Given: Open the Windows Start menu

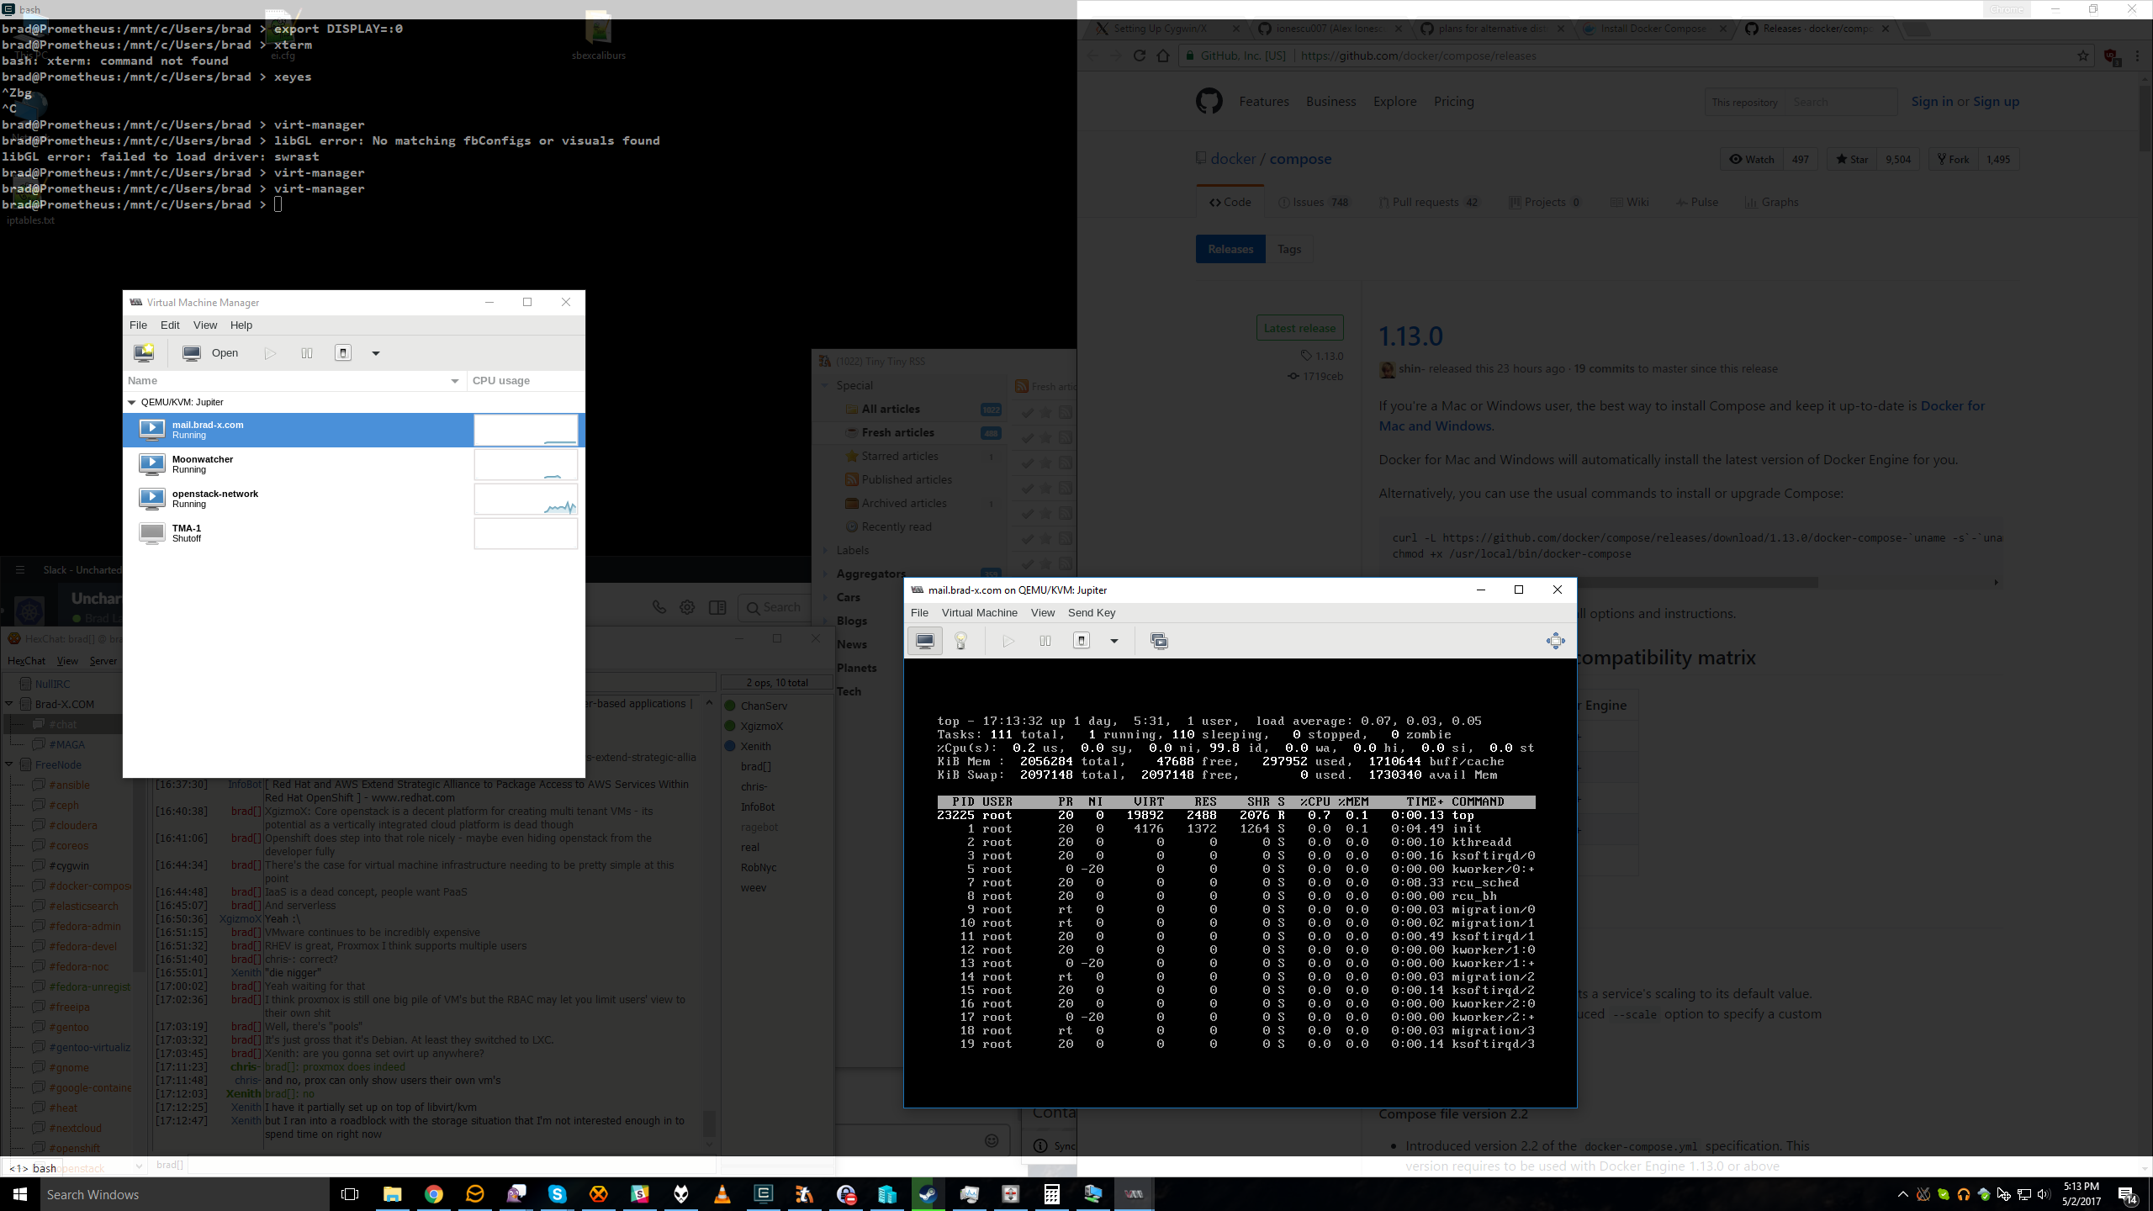Looking at the screenshot, I should pyautogui.click(x=20, y=1194).
